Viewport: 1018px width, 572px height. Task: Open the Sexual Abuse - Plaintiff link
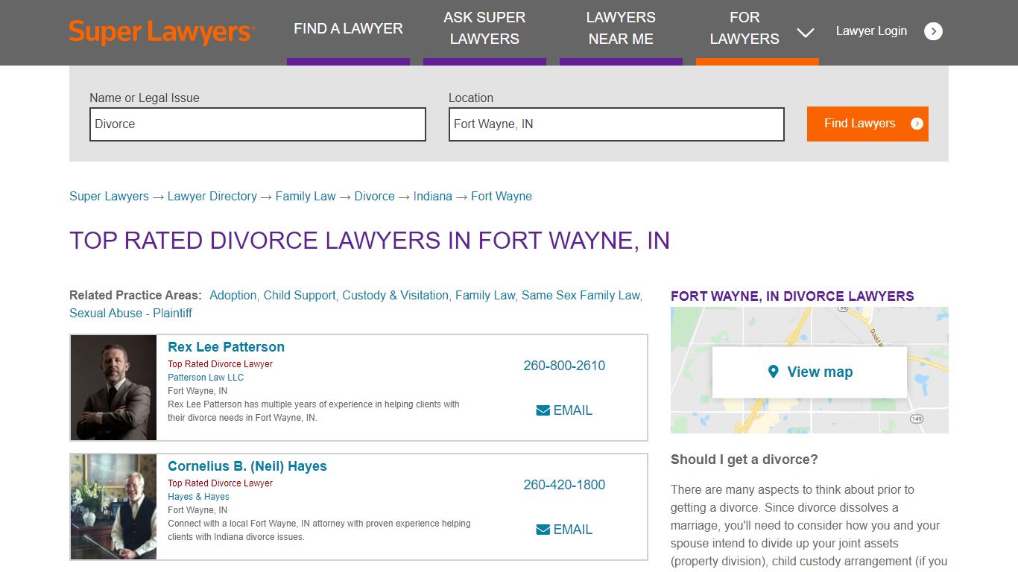tap(130, 314)
